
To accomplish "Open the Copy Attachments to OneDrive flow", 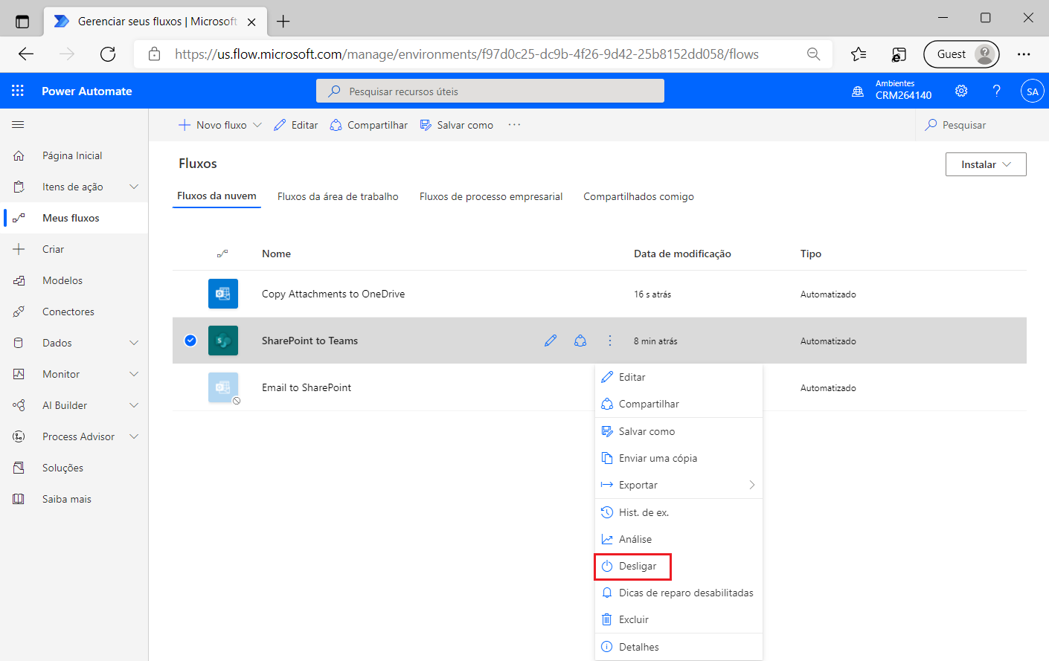I will click(x=333, y=294).
